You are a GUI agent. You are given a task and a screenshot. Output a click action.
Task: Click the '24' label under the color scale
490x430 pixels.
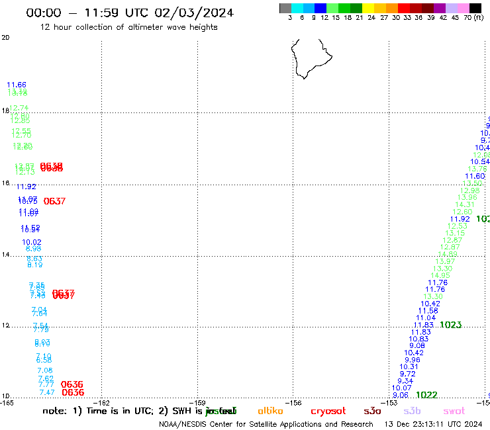(x=371, y=17)
